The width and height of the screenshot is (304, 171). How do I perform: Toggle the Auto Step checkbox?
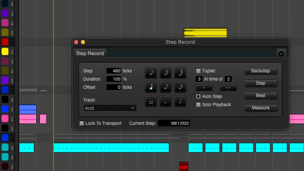tap(198, 96)
